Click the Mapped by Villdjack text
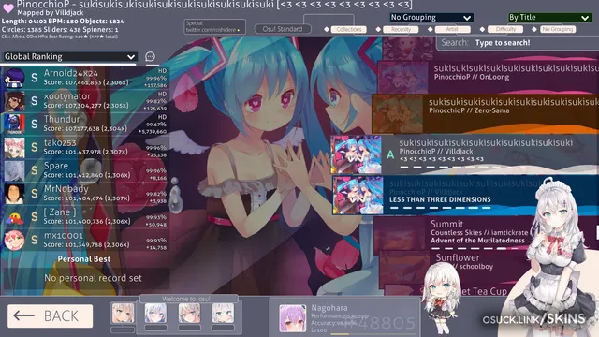Viewport: 599px width, 337px height. pyautogui.click(x=50, y=12)
